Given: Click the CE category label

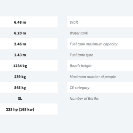Looking at the screenshot, I should [x=79, y=88].
